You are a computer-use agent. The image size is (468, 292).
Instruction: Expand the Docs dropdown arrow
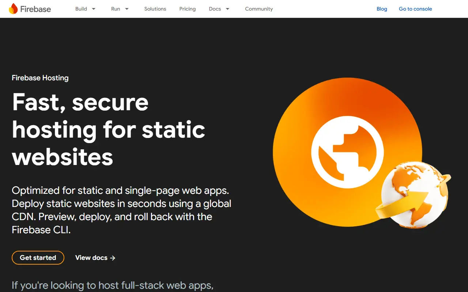coord(227,9)
